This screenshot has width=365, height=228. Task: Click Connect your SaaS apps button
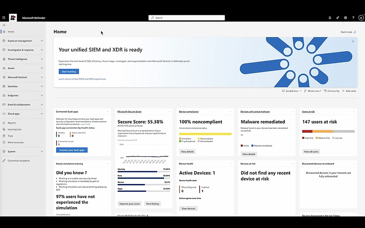[x=72, y=150]
